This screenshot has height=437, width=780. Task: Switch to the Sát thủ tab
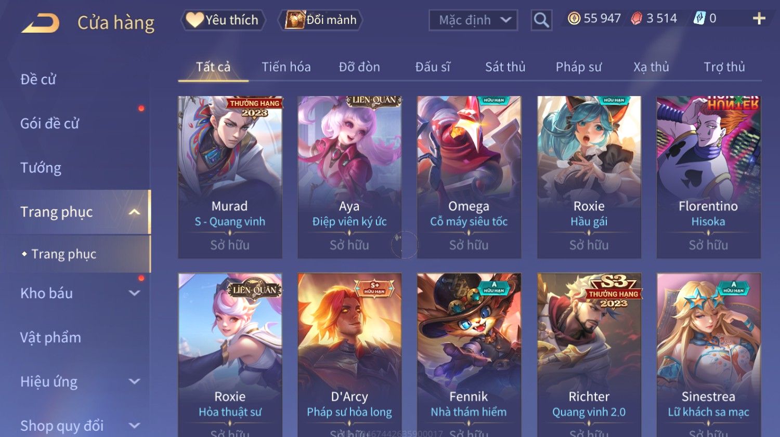[505, 67]
